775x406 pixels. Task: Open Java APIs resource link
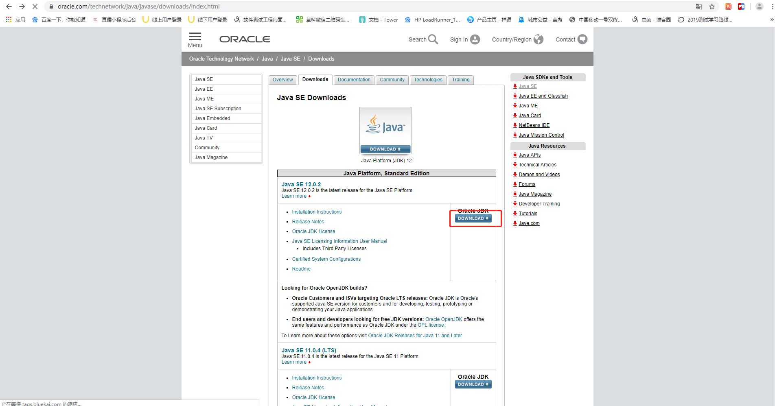pyautogui.click(x=530, y=155)
